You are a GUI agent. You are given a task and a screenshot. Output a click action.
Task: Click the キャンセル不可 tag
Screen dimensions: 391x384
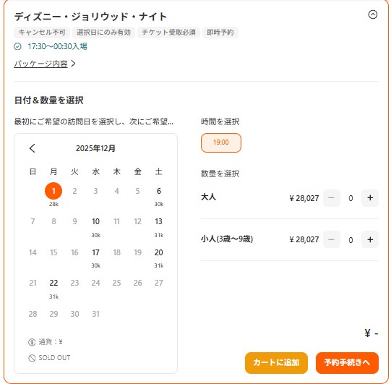(42, 33)
